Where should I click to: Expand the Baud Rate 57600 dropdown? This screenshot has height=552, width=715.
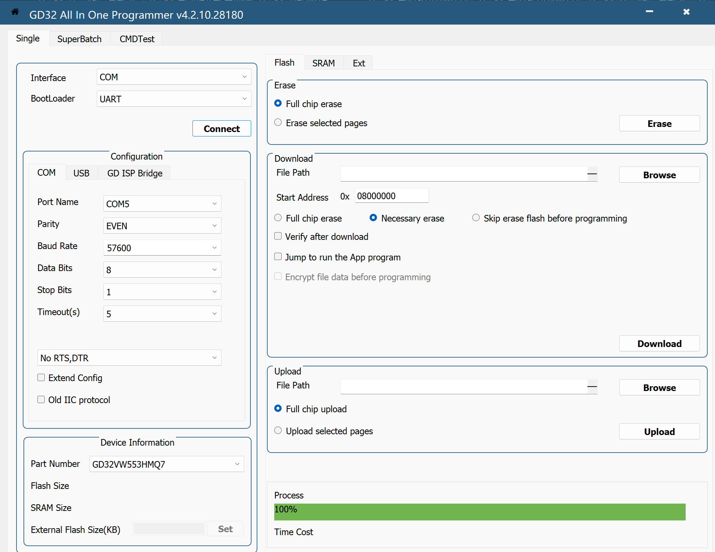click(x=162, y=248)
